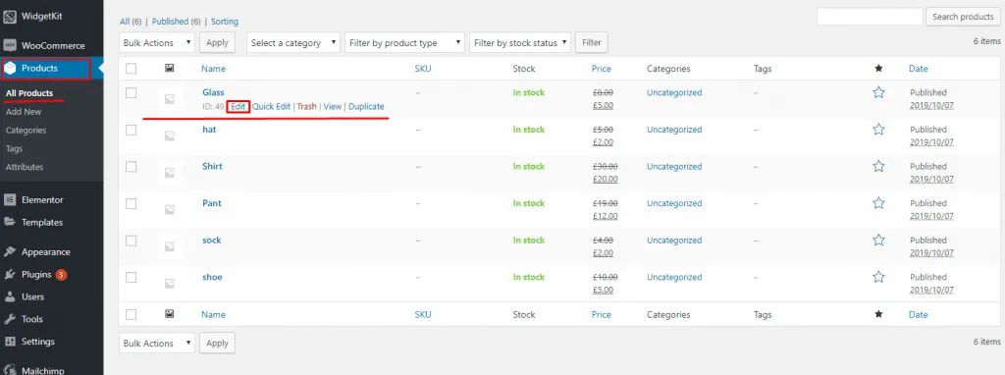
Task: Sort by the Date column header at top
Action: [918, 68]
